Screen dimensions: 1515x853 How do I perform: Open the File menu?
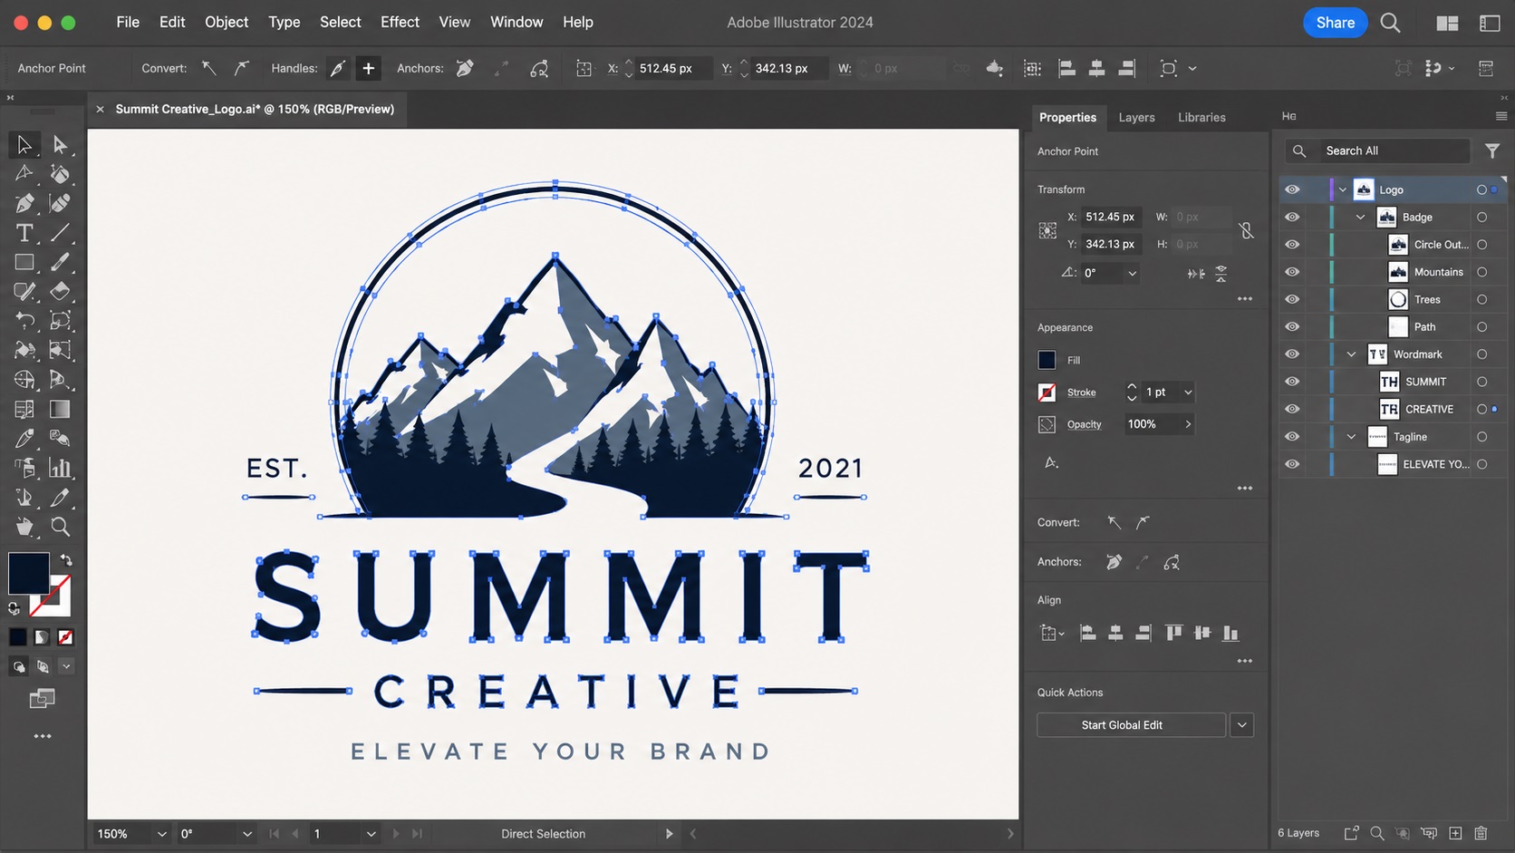(x=128, y=22)
